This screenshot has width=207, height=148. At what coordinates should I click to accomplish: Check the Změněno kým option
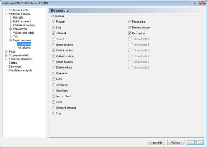click(x=54, y=68)
